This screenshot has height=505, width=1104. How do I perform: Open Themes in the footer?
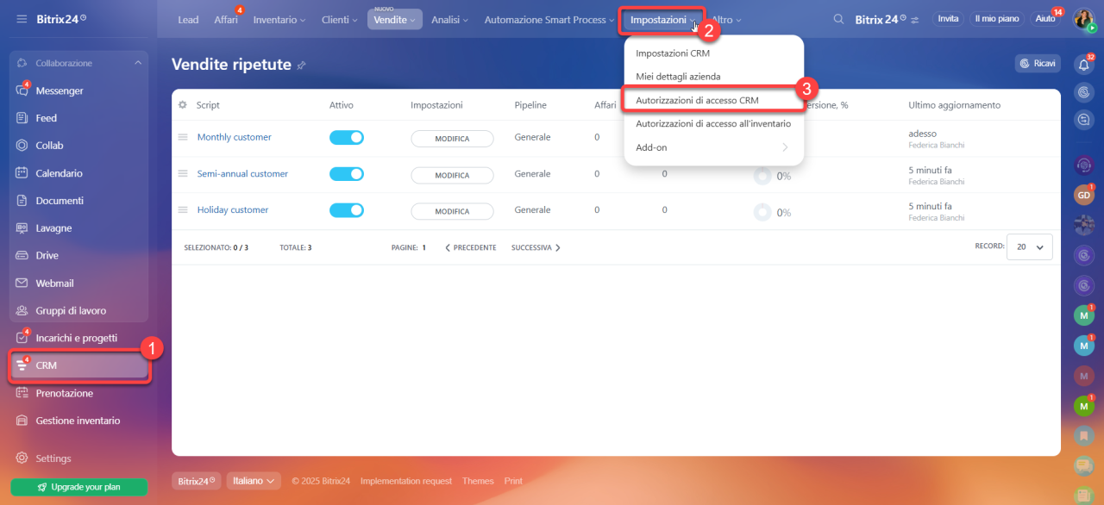point(478,481)
